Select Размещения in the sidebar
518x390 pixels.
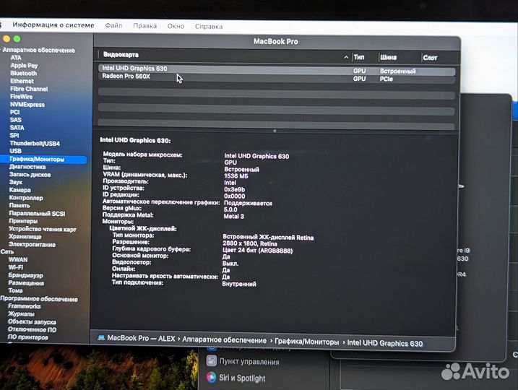pos(26,283)
